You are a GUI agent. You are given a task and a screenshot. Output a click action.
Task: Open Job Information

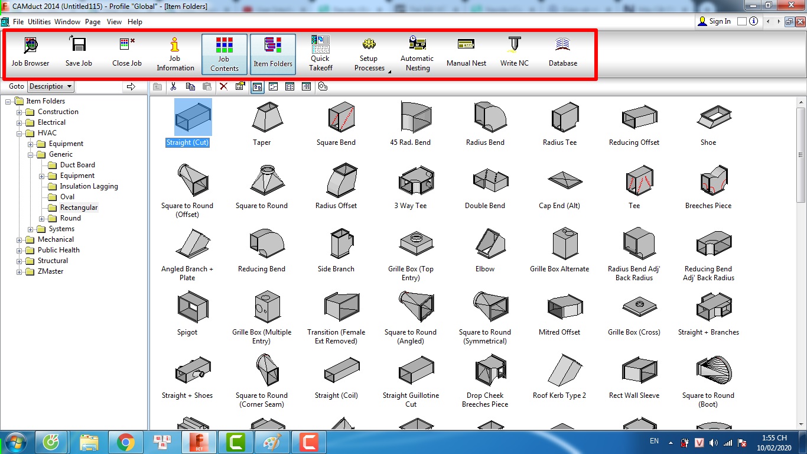pyautogui.click(x=175, y=53)
